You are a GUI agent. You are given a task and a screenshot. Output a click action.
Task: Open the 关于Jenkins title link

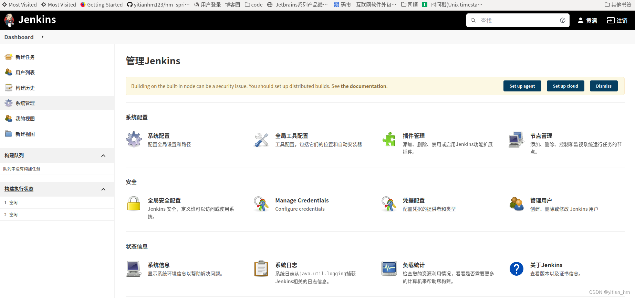coord(546,265)
